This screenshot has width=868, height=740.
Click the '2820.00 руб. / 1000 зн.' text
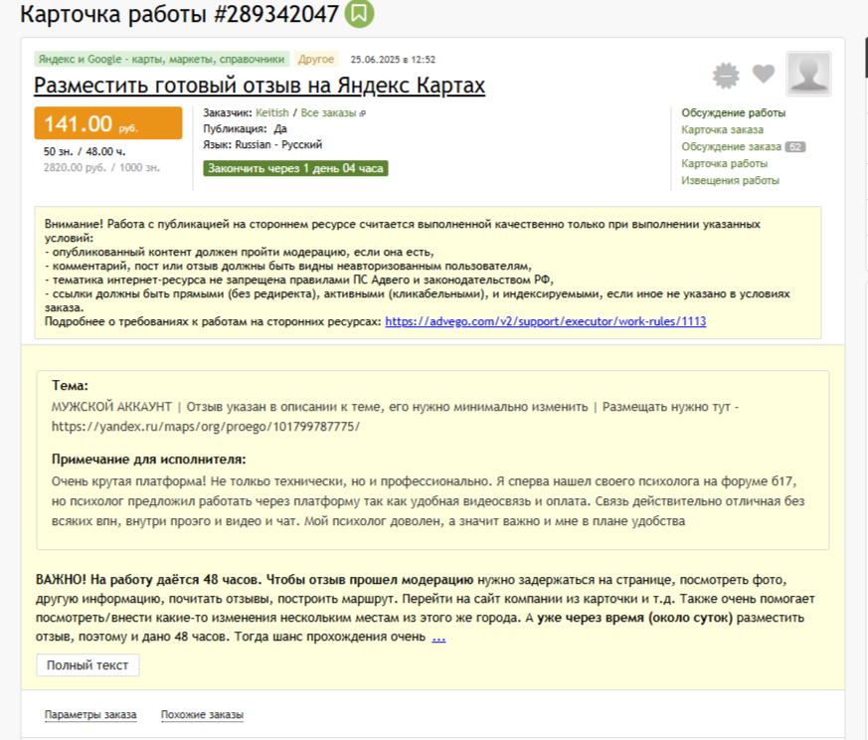101,168
